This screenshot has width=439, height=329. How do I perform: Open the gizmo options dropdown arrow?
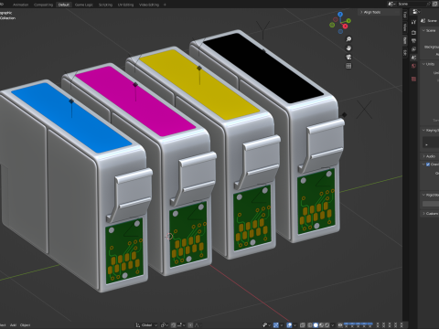point(282,325)
